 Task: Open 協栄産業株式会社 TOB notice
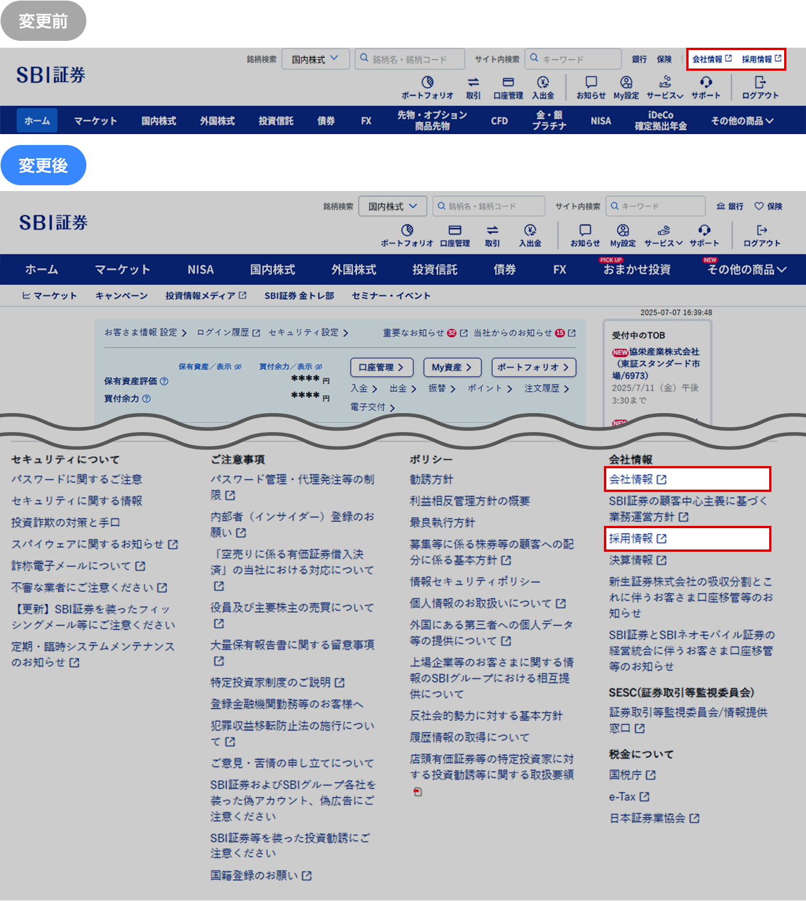click(x=657, y=364)
